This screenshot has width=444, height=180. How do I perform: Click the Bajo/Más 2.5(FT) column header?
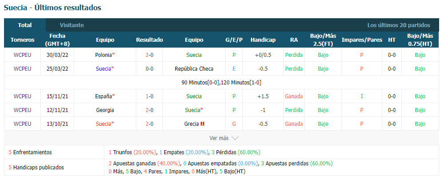pos(323,40)
